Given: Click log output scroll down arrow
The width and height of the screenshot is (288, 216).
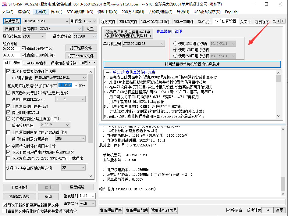Looking at the screenshot, I should pos(283,194).
